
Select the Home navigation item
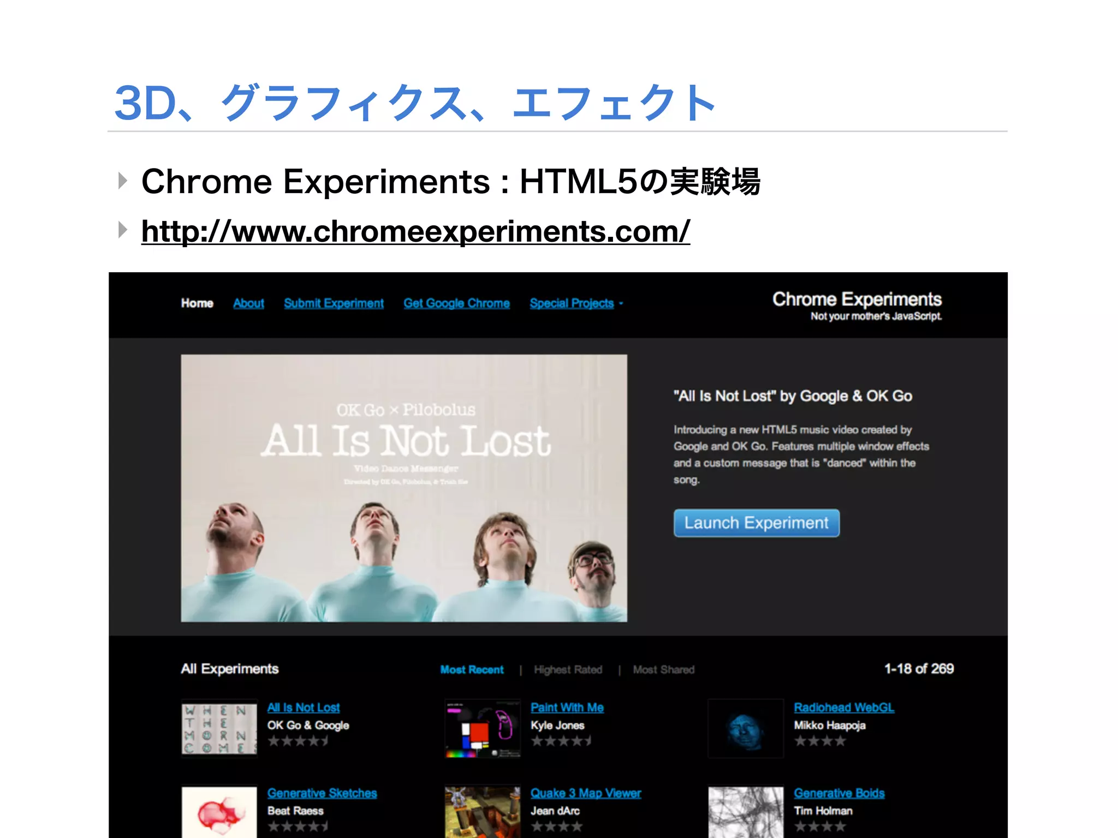tap(197, 303)
